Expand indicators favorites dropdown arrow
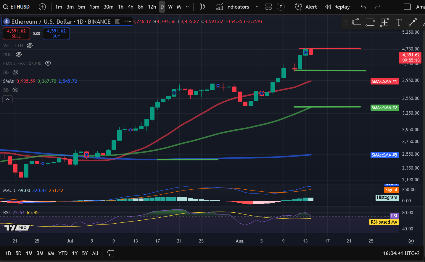This screenshot has height=262, width=425. [257, 7]
